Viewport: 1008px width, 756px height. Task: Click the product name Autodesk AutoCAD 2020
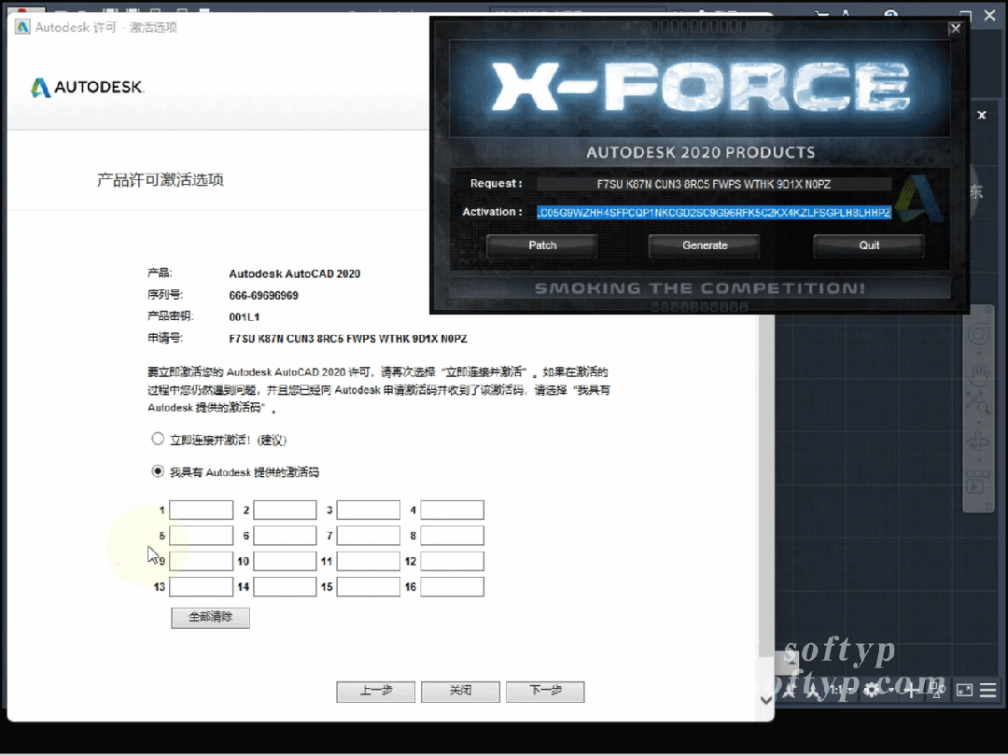coord(294,273)
